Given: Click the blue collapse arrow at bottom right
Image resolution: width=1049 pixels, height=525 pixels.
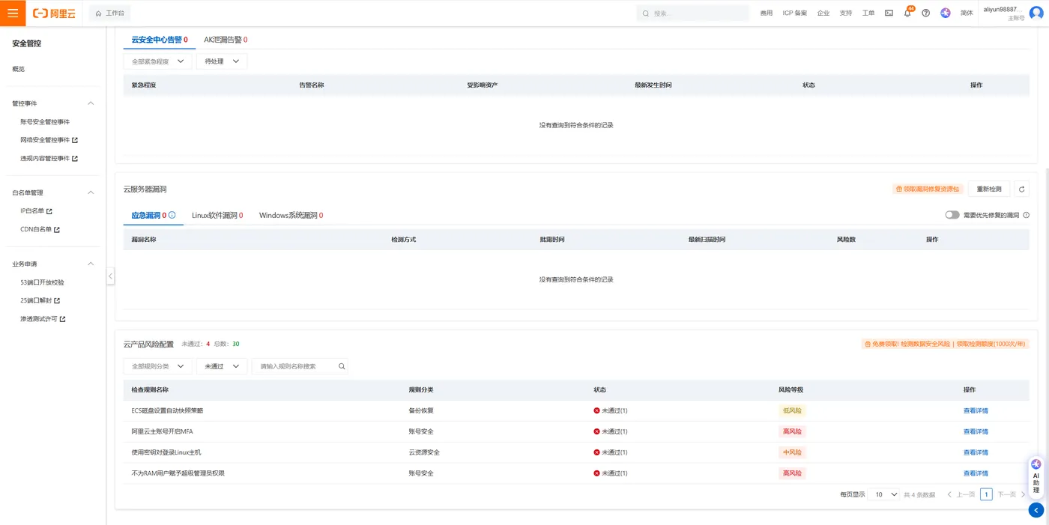Looking at the screenshot, I should [1036, 510].
